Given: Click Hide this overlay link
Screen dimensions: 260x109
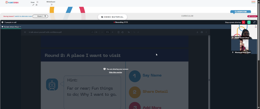Looking at the screenshot, I should click(116, 72).
